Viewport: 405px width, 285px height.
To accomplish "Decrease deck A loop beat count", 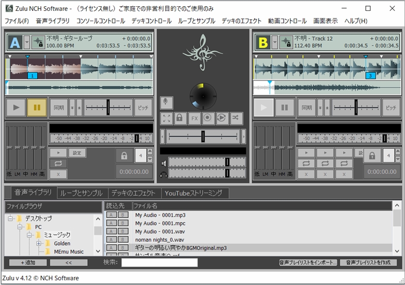I will pyautogui.click(x=150, y=159).
